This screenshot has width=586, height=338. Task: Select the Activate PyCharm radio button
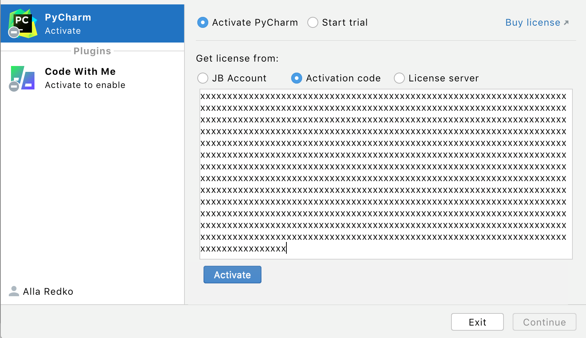pos(203,23)
